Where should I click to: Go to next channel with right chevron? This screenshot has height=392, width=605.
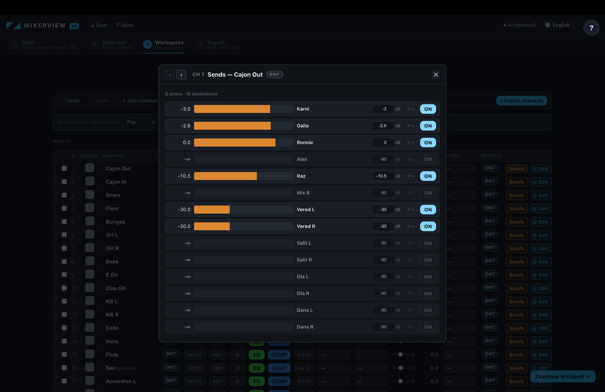point(181,75)
